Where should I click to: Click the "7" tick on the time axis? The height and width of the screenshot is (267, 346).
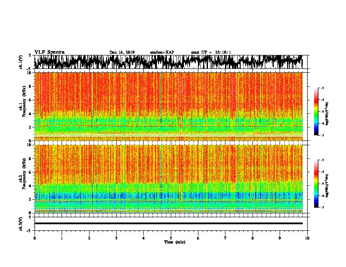point(225,238)
